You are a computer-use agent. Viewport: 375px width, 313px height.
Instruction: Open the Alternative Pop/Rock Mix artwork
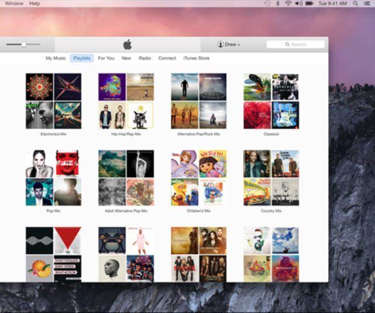point(198,101)
